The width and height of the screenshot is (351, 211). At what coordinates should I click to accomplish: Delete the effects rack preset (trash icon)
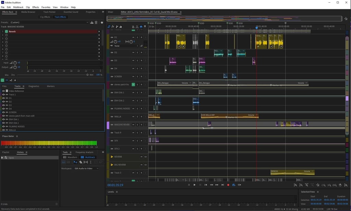pyautogui.click(x=96, y=22)
